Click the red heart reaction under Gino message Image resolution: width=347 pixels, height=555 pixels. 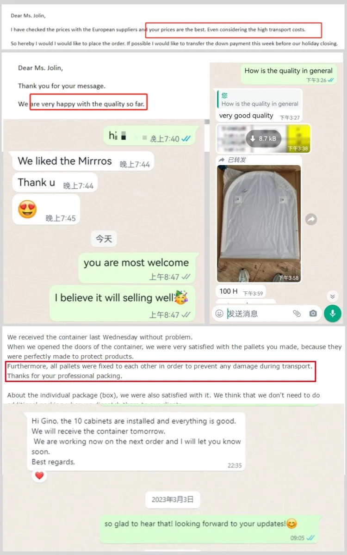[39, 475]
